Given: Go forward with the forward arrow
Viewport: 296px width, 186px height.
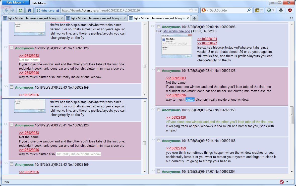Looking at the screenshot, I should point(13,10).
